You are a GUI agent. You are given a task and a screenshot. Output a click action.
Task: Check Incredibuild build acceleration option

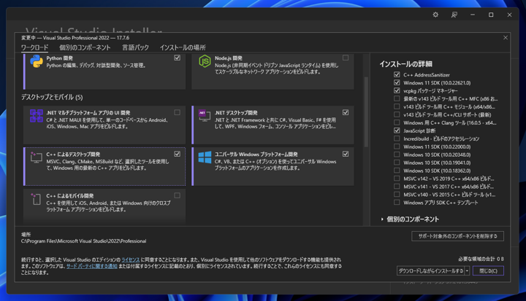click(397, 138)
